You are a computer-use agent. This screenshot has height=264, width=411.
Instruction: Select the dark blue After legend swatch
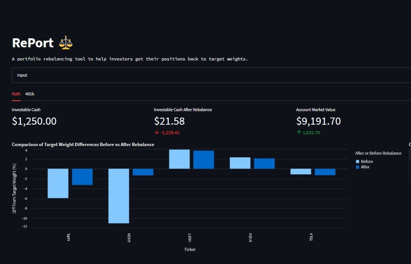pos(357,167)
